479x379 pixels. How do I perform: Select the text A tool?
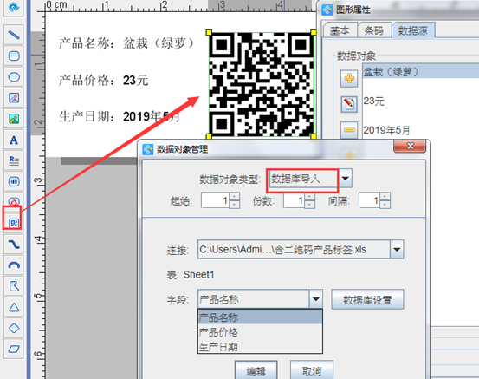pos(14,140)
